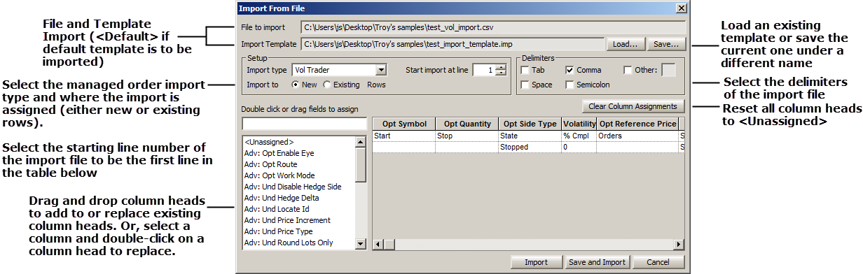Increase the start import line stepper

(500, 67)
